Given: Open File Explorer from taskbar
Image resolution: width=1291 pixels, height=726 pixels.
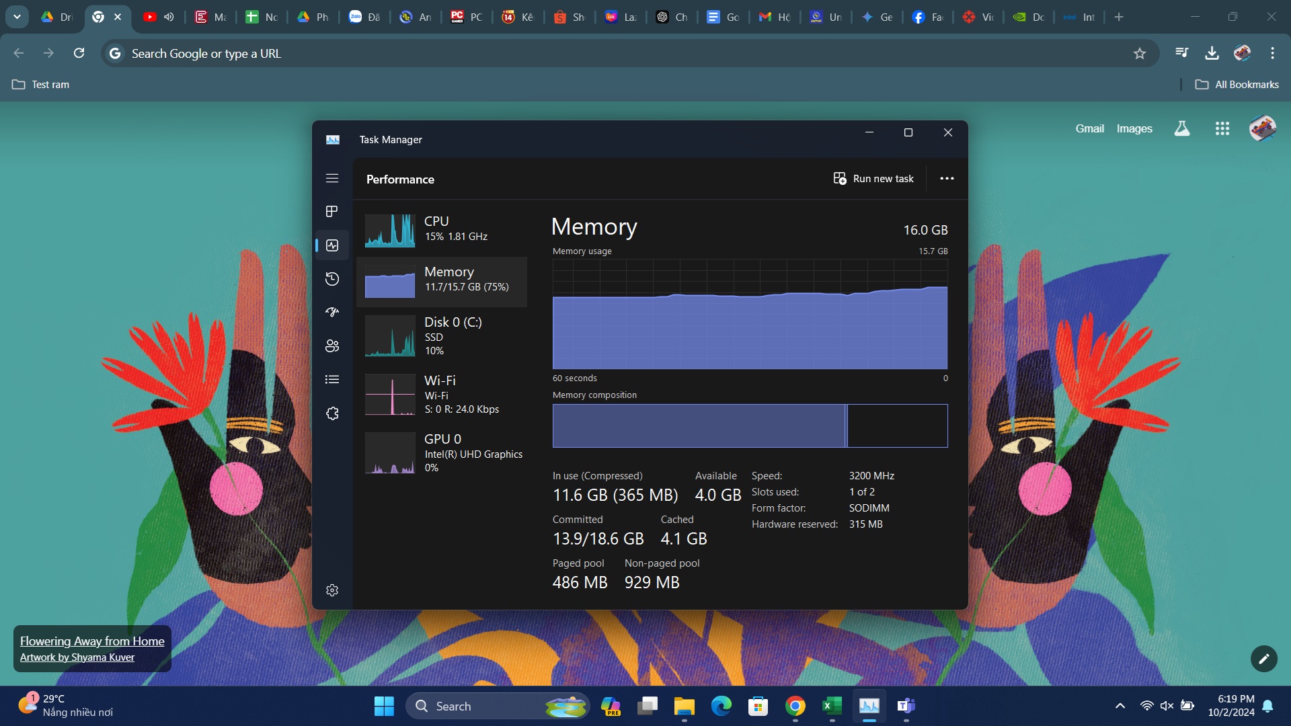Looking at the screenshot, I should (684, 706).
